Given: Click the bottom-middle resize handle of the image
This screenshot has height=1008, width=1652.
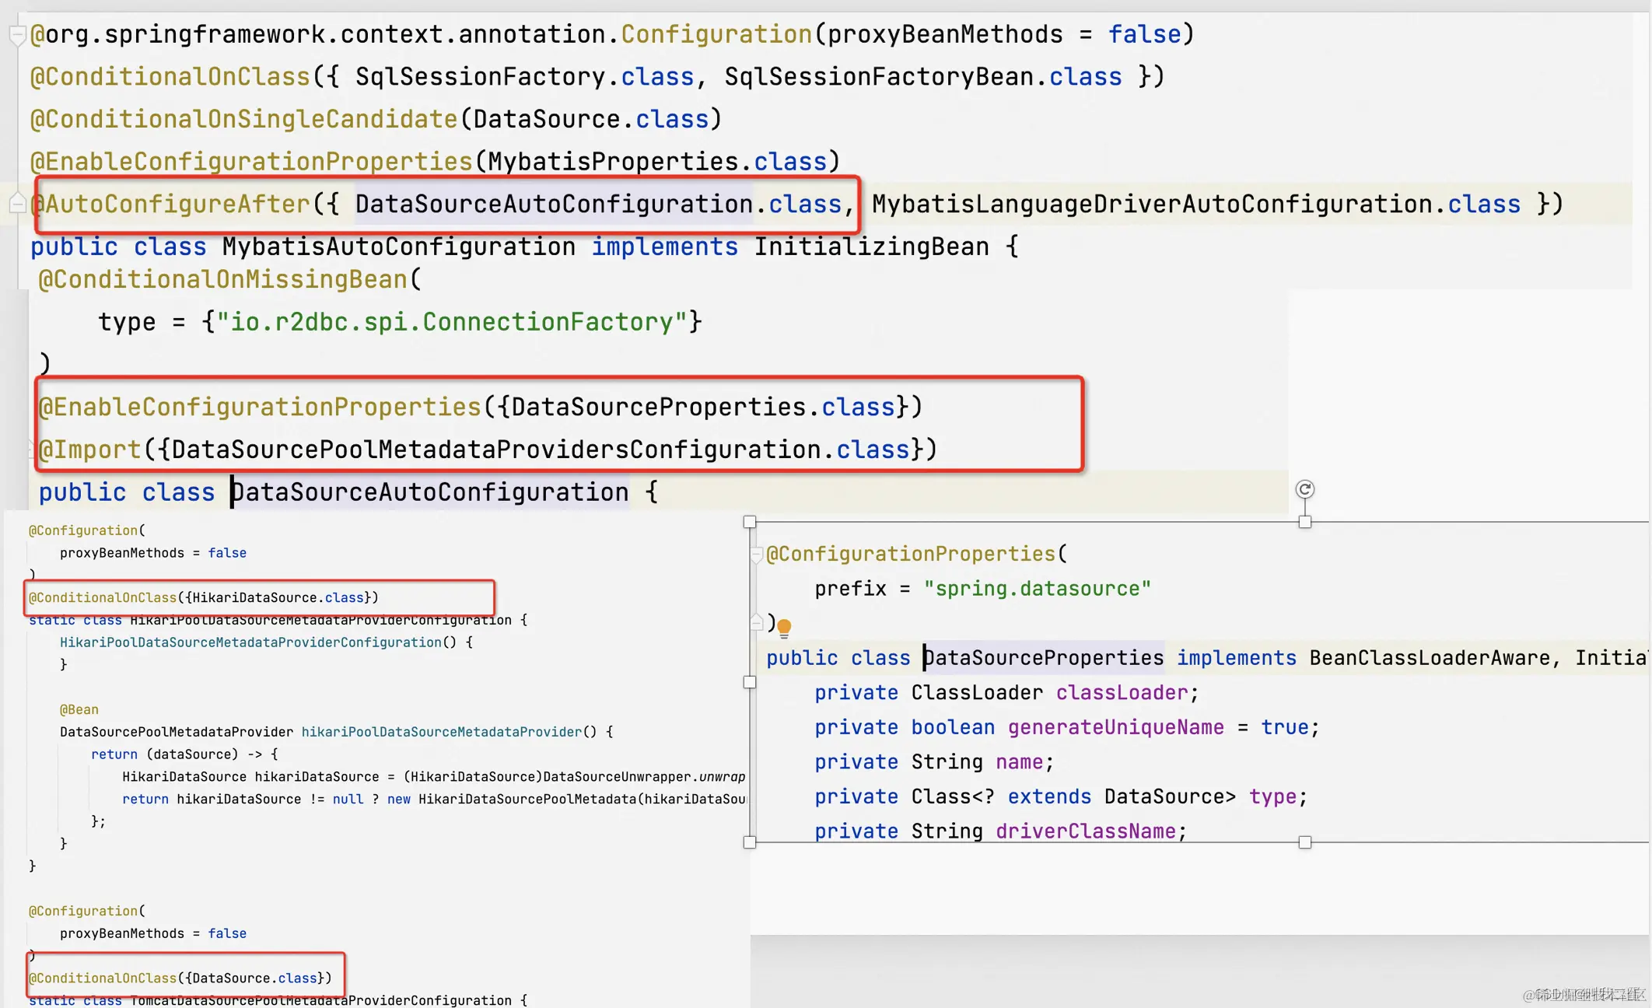Looking at the screenshot, I should pos(1304,842).
